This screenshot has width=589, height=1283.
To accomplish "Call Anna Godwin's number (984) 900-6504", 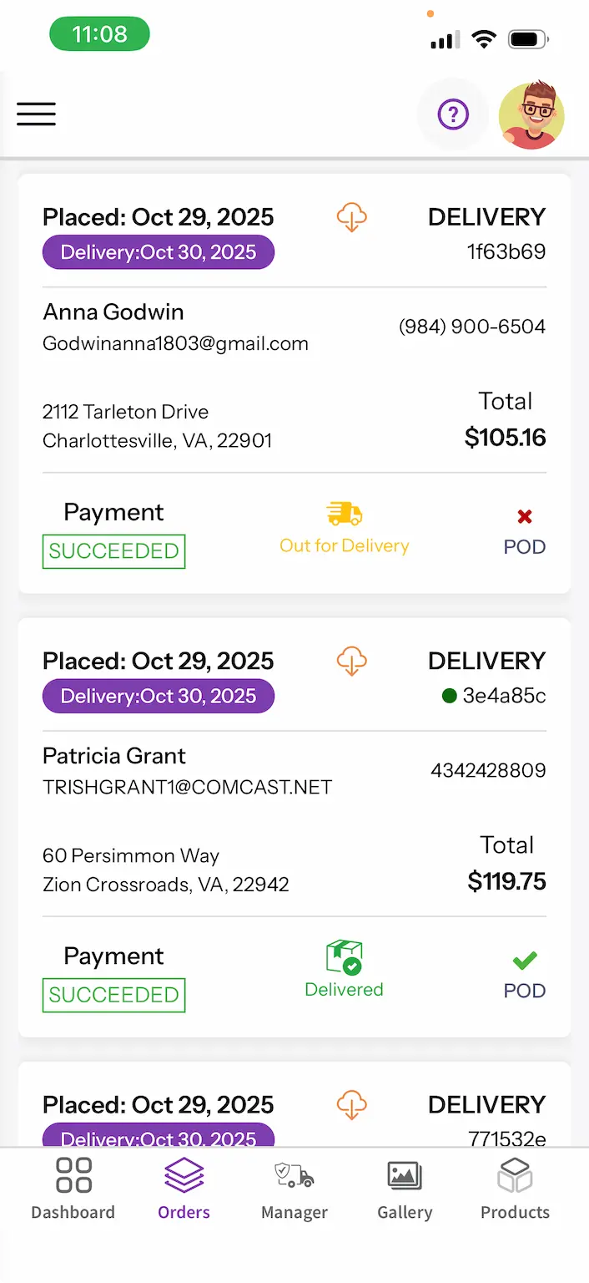I will [x=472, y=327].
